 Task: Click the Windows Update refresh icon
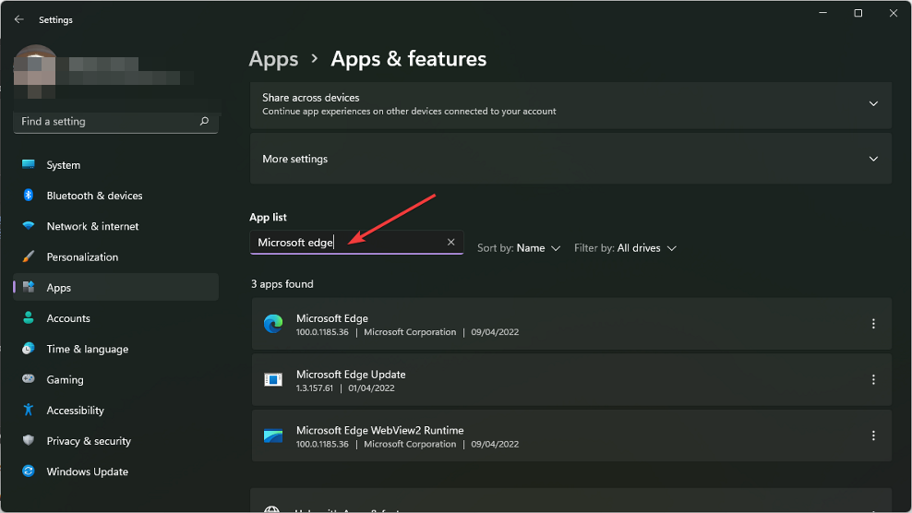28,471
